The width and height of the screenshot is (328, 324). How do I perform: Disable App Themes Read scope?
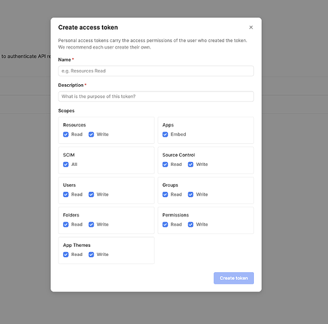click(x=66, y=255)
